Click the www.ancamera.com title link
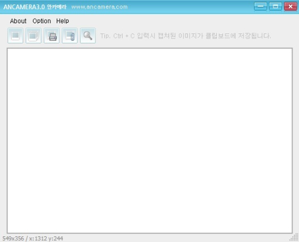 coord(99,7)
